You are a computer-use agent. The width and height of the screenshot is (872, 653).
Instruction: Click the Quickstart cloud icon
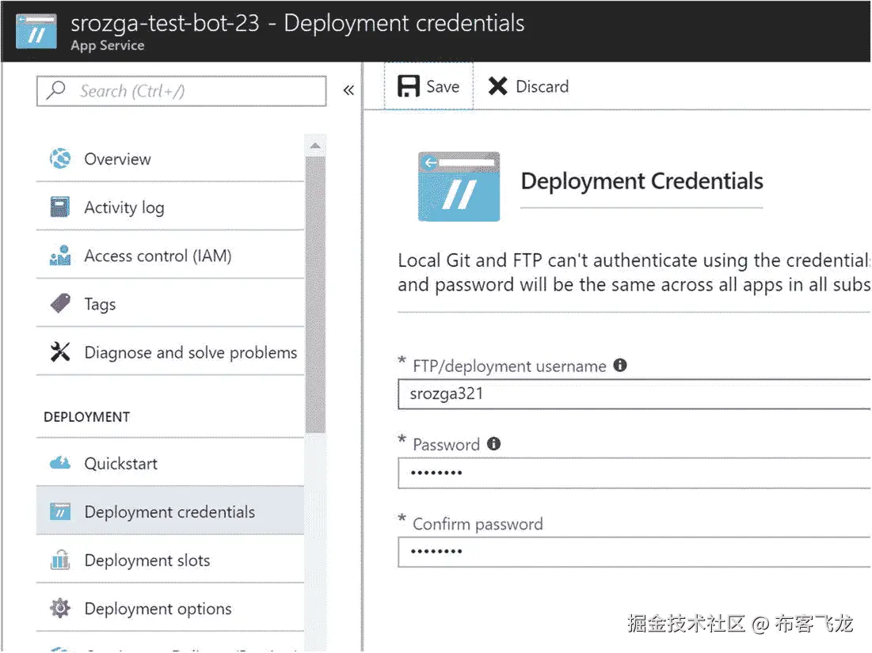tap(60, 463)
